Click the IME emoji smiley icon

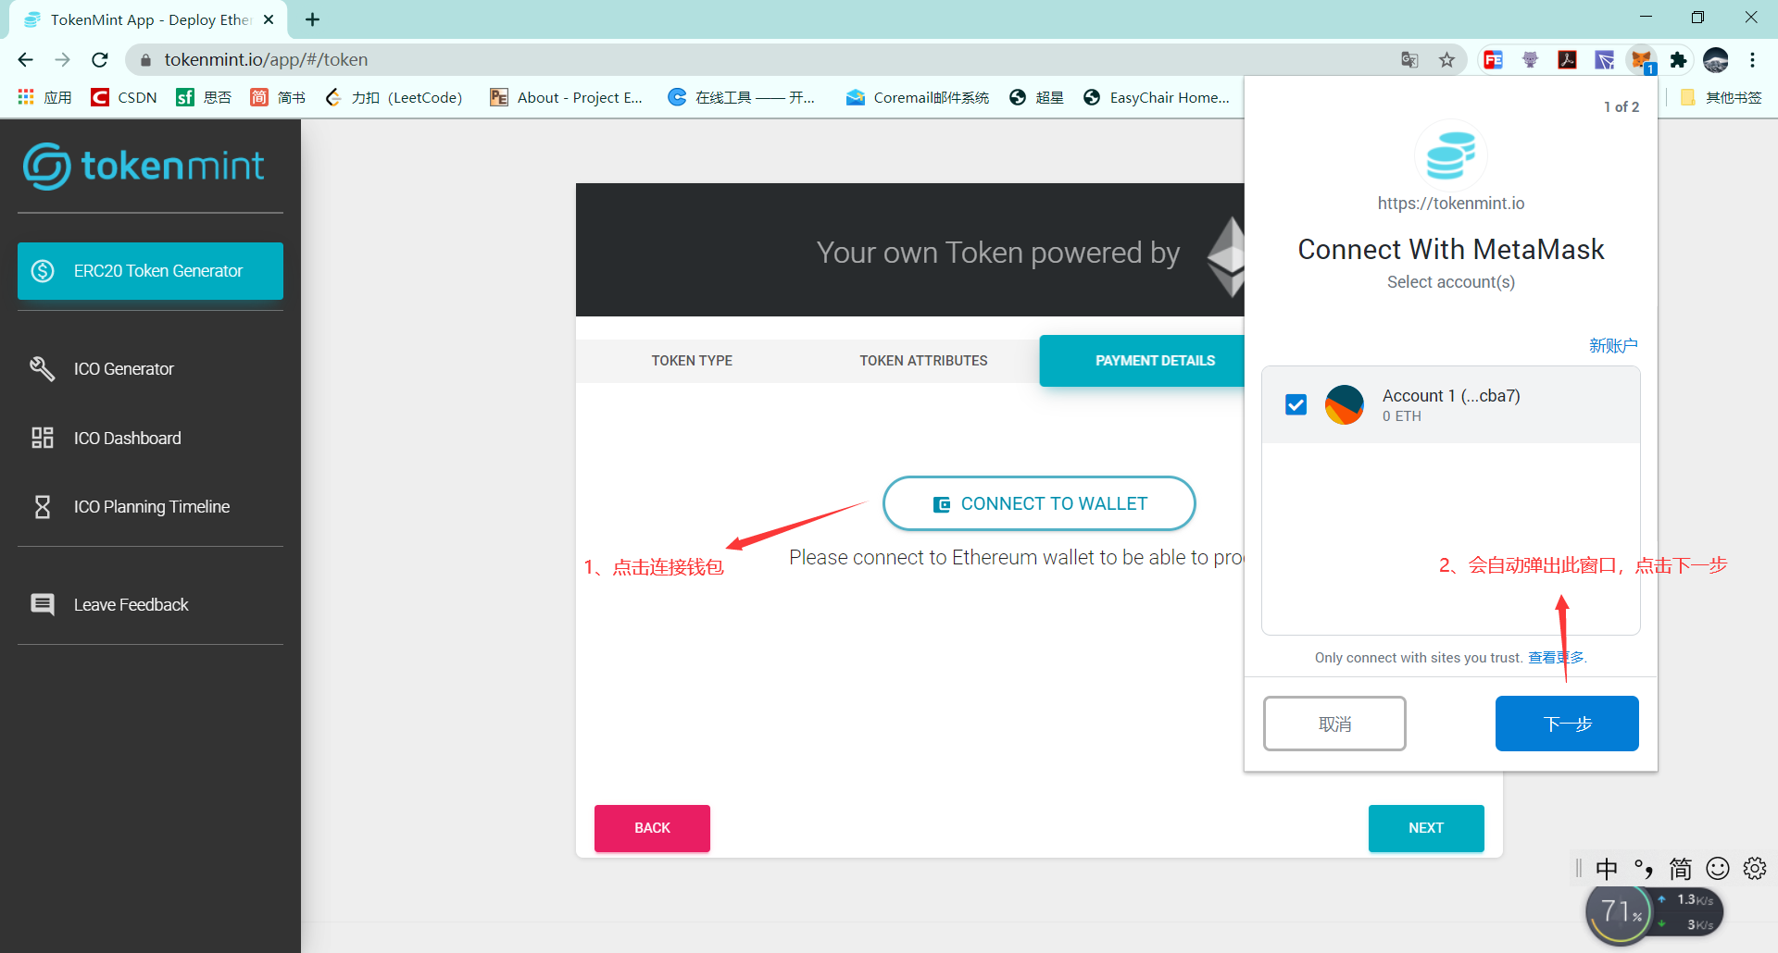click(x=1718, y=869)
